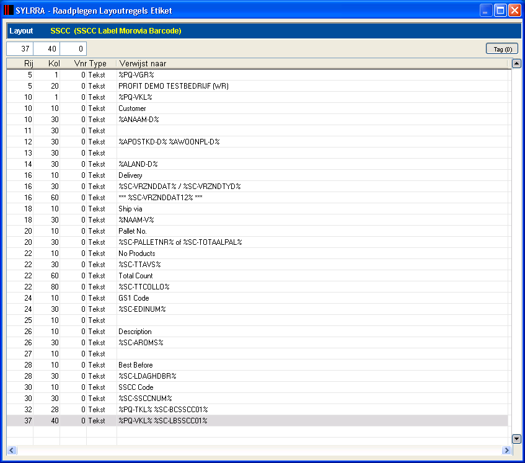Click the SYLRRA red application icon in title bar
Screen dimensions: 525x463
[9, 11]
